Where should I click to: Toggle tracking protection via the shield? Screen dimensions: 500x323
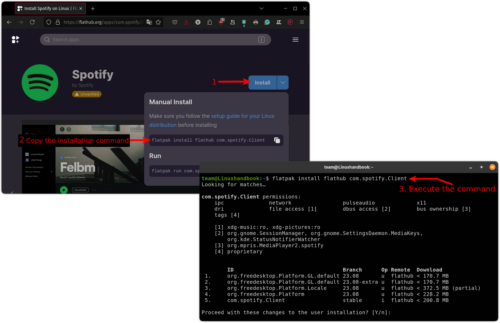[x=48, y=22]
